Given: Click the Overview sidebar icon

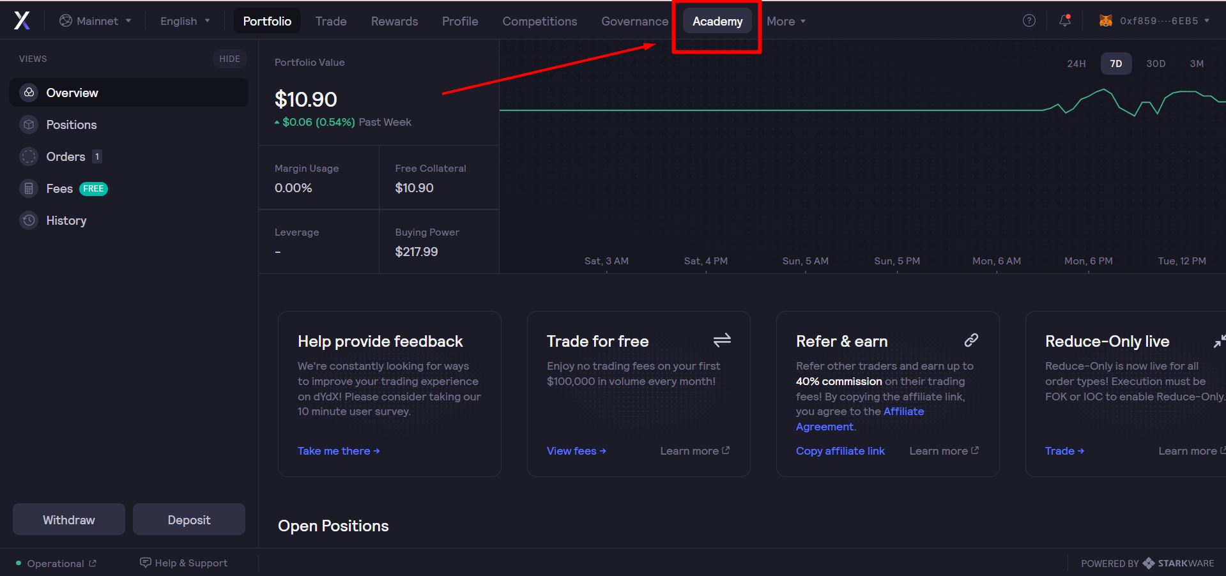Looking at the screenshot, I should [29, 93].
